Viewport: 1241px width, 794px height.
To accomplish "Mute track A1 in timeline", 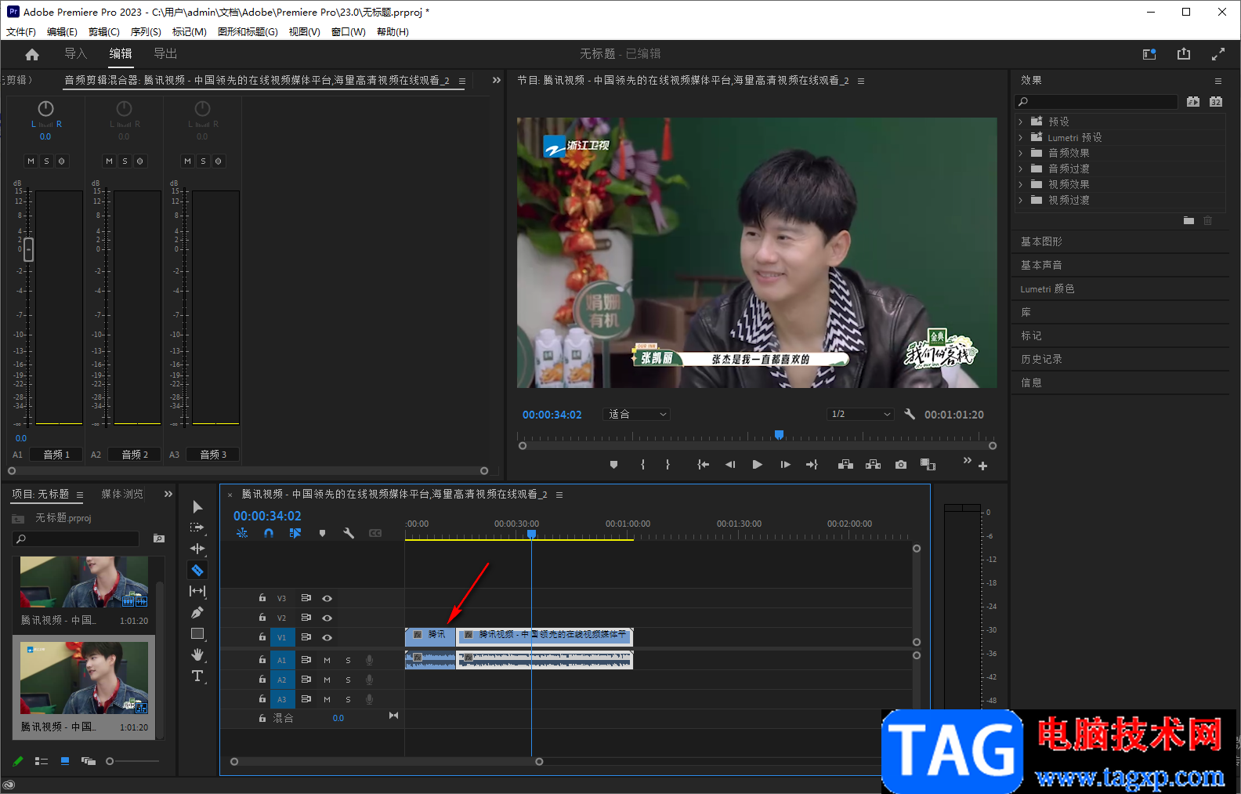I will click(x=327, y=660).
